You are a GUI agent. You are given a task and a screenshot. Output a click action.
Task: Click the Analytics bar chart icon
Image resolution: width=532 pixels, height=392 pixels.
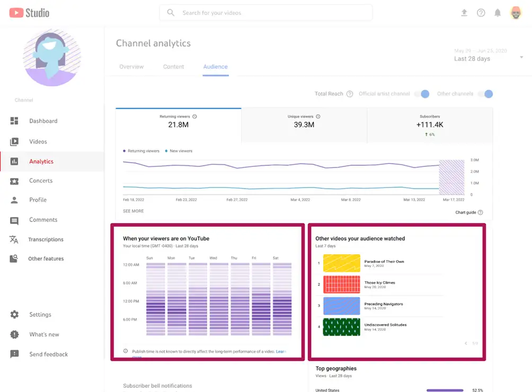[x=14, y=162]
